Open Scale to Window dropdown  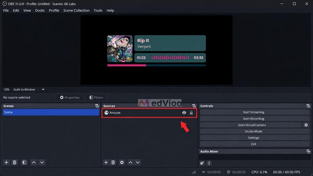(29, 90)
